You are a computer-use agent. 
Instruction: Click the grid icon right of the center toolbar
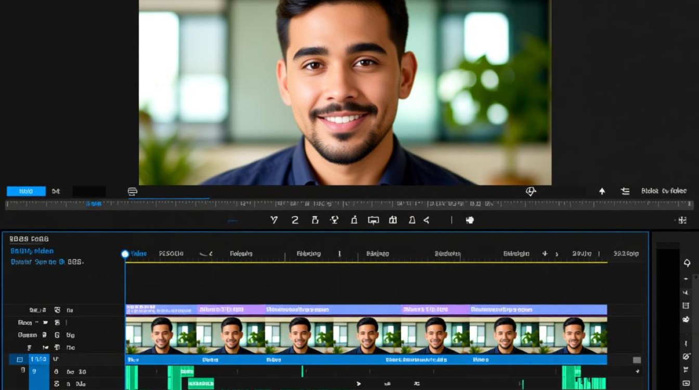click(682, 220)
